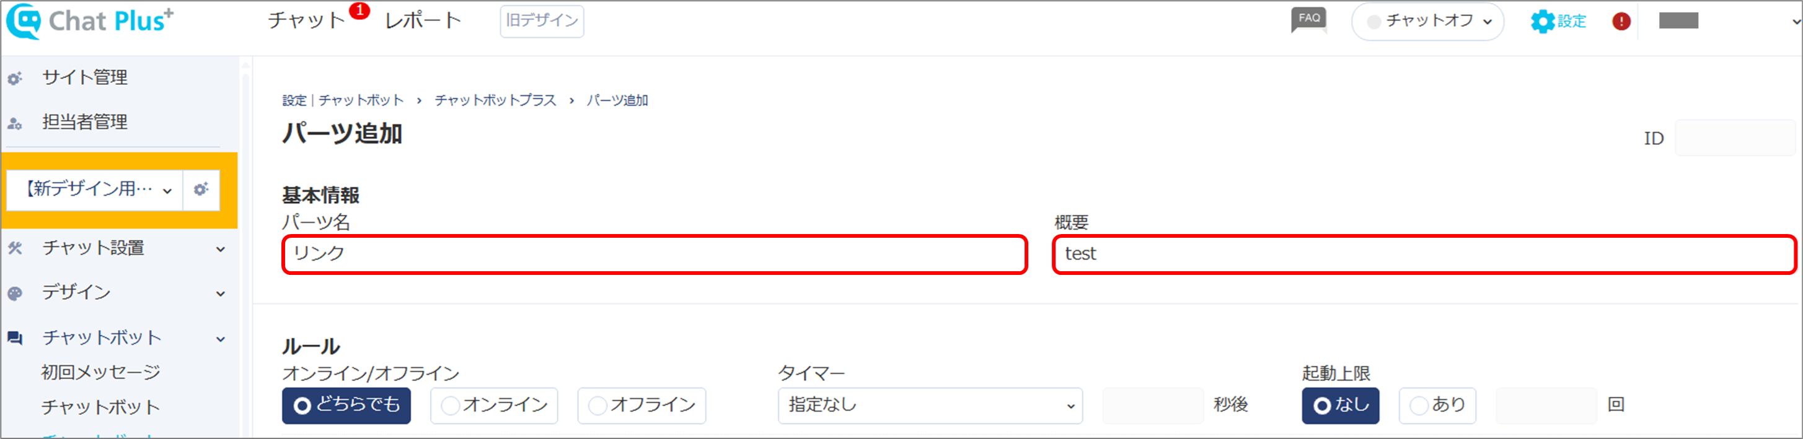This screenshot has width=1803, height=439.
Task: Click the 担当者管理 people icon
Action: click(15, 124)
